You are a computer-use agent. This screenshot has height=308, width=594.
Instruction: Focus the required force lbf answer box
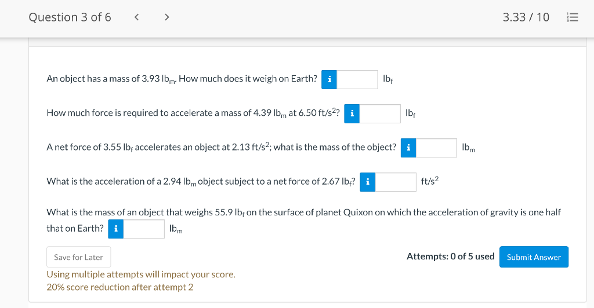coord(380,113)
